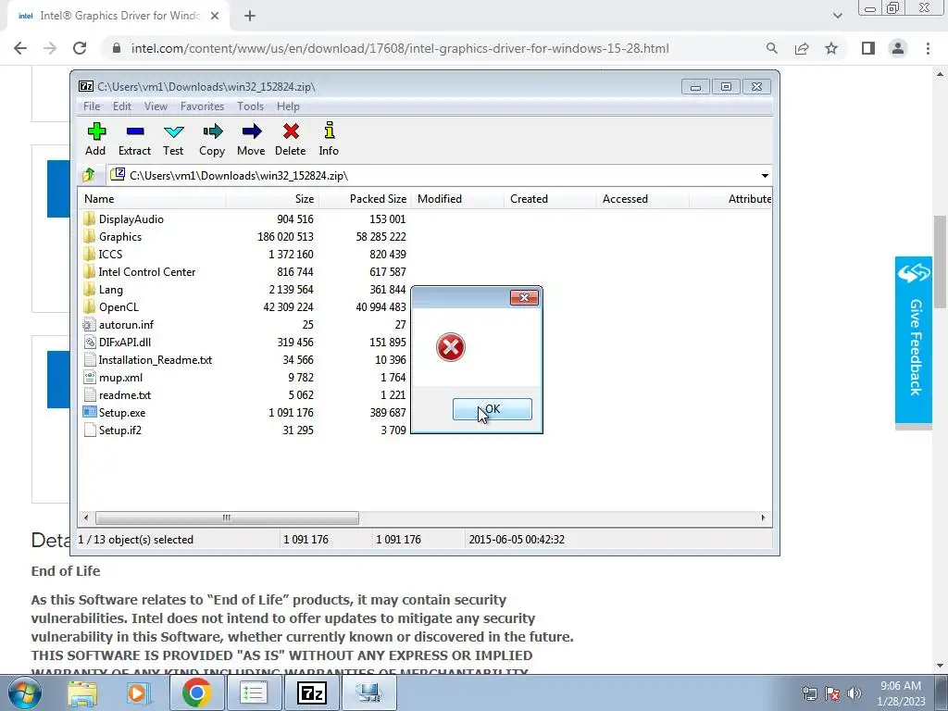Sort by Accessed column header
948x711 pixels.
click(x=642, y=199)
